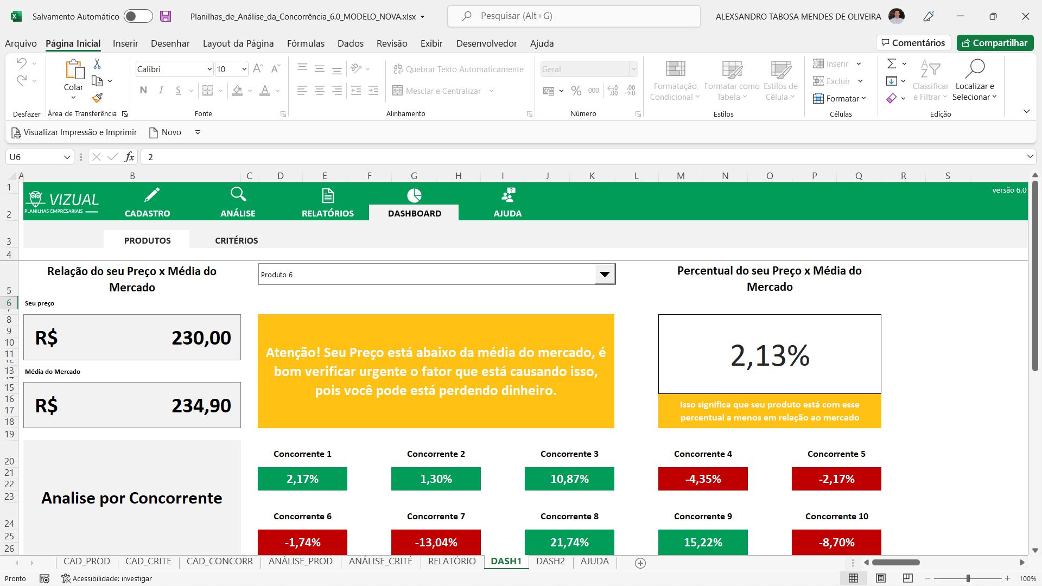Click Mesclar e Centralizar
The image size is (1042, 586).
point(437,91)
